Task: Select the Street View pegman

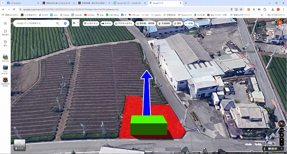Action: pyautogui.click(x=264, y=149)
